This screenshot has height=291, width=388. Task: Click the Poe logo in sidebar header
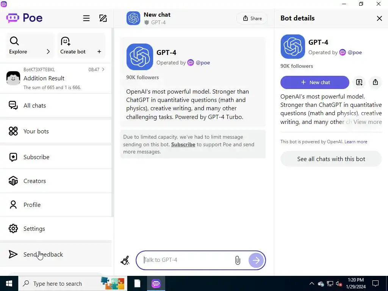pyautogui.click(x=24, y=18)
